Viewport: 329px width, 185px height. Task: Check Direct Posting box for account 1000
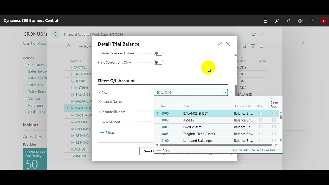point(274,113)
